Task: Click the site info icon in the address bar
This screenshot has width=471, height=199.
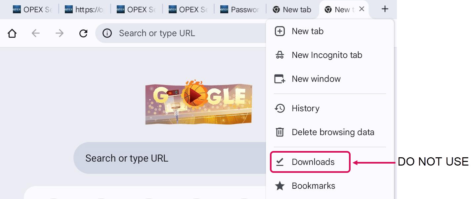Action: click(x=107, y=33)
